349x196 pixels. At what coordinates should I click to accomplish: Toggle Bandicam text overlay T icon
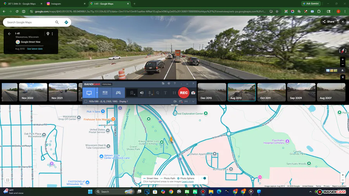tap(165, 93)
